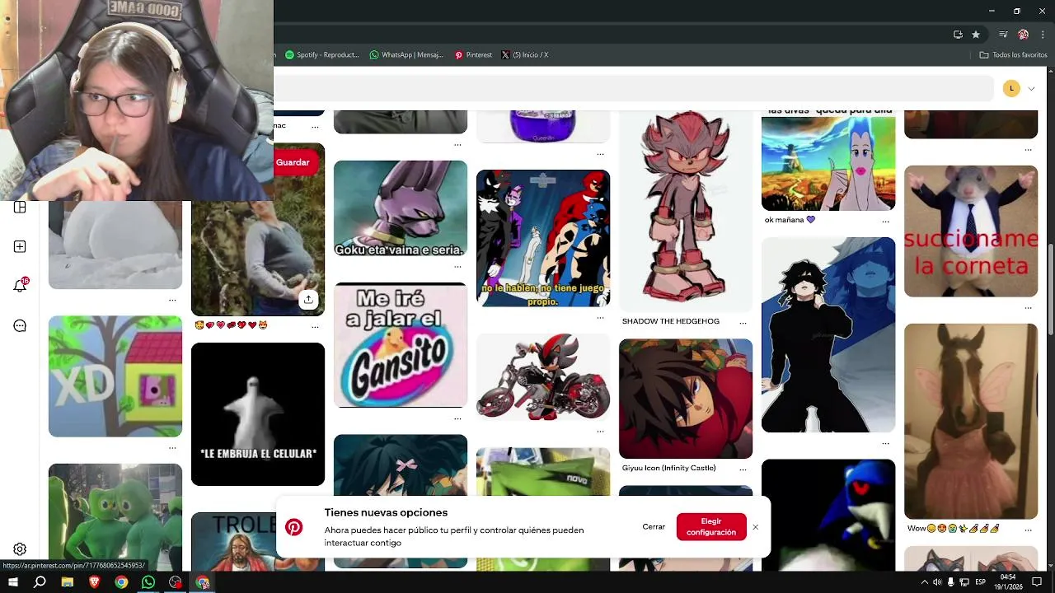Open the 'Goku eta vaina e seria' pin
Image resolution: width=1055 pixels, height=593 pixels.
click(401, 208)
